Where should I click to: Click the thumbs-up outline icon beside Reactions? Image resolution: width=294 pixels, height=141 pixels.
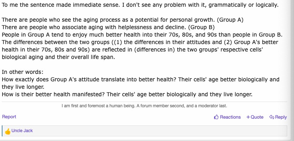click(x=216, y=117)
